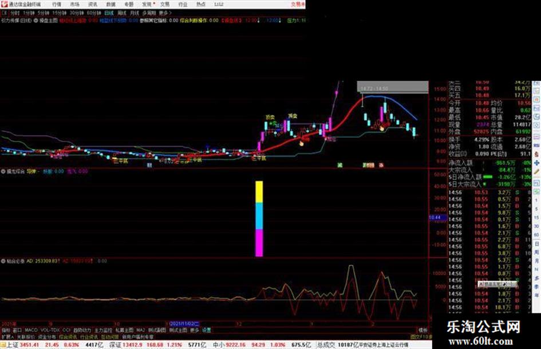Screen dimensions: 541x349
Task: Click the 买五 order book row
Action: [x=490, y=95]
